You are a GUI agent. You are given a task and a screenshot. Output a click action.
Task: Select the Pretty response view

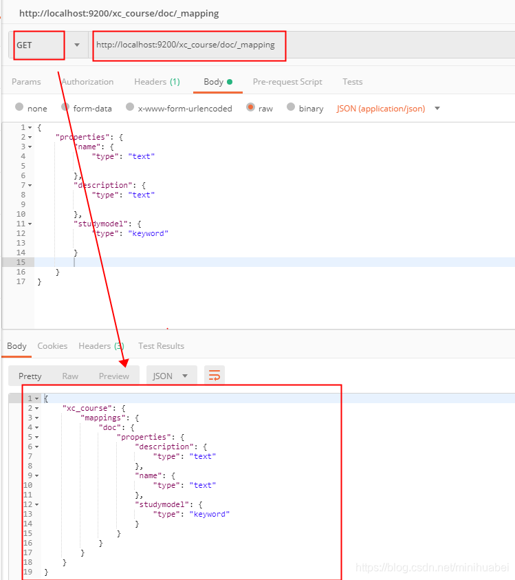30,376
